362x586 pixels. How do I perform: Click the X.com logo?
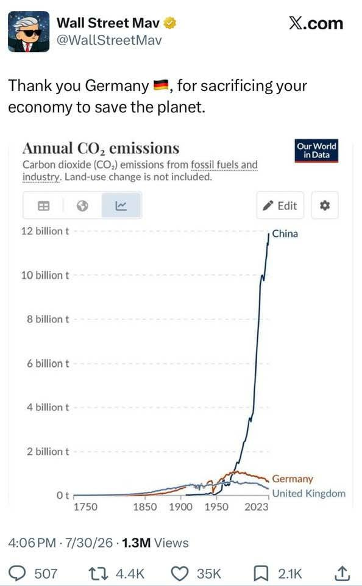pos(316,23)
